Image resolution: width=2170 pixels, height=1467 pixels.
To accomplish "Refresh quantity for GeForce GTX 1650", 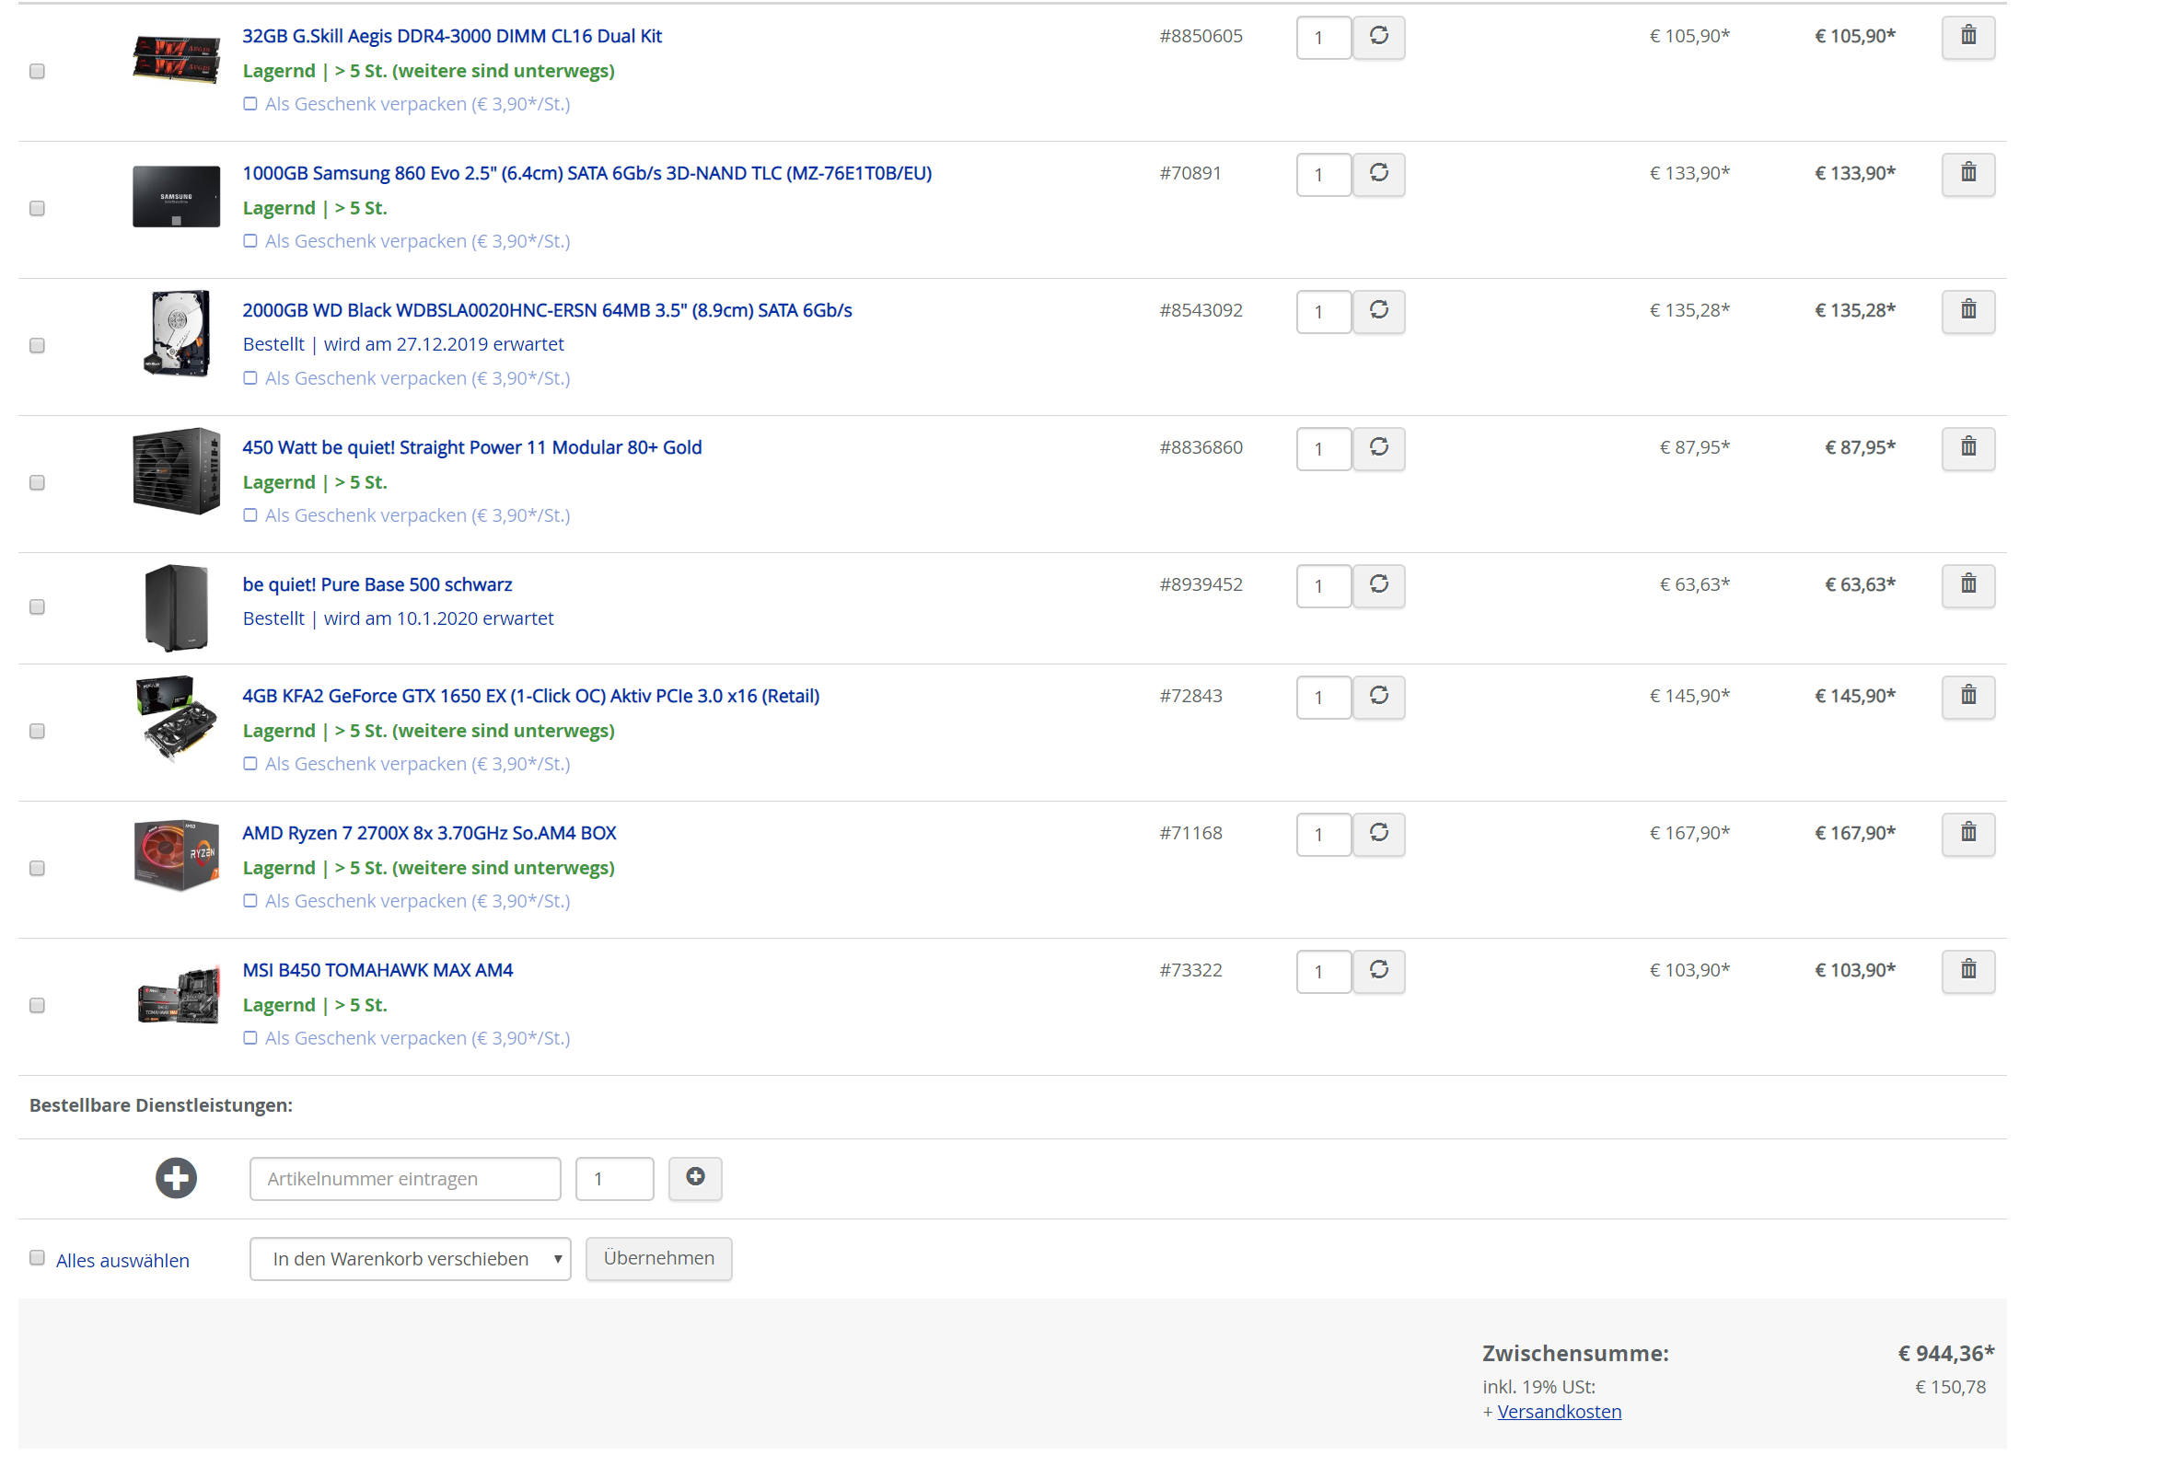I will tap(1378, 697).
